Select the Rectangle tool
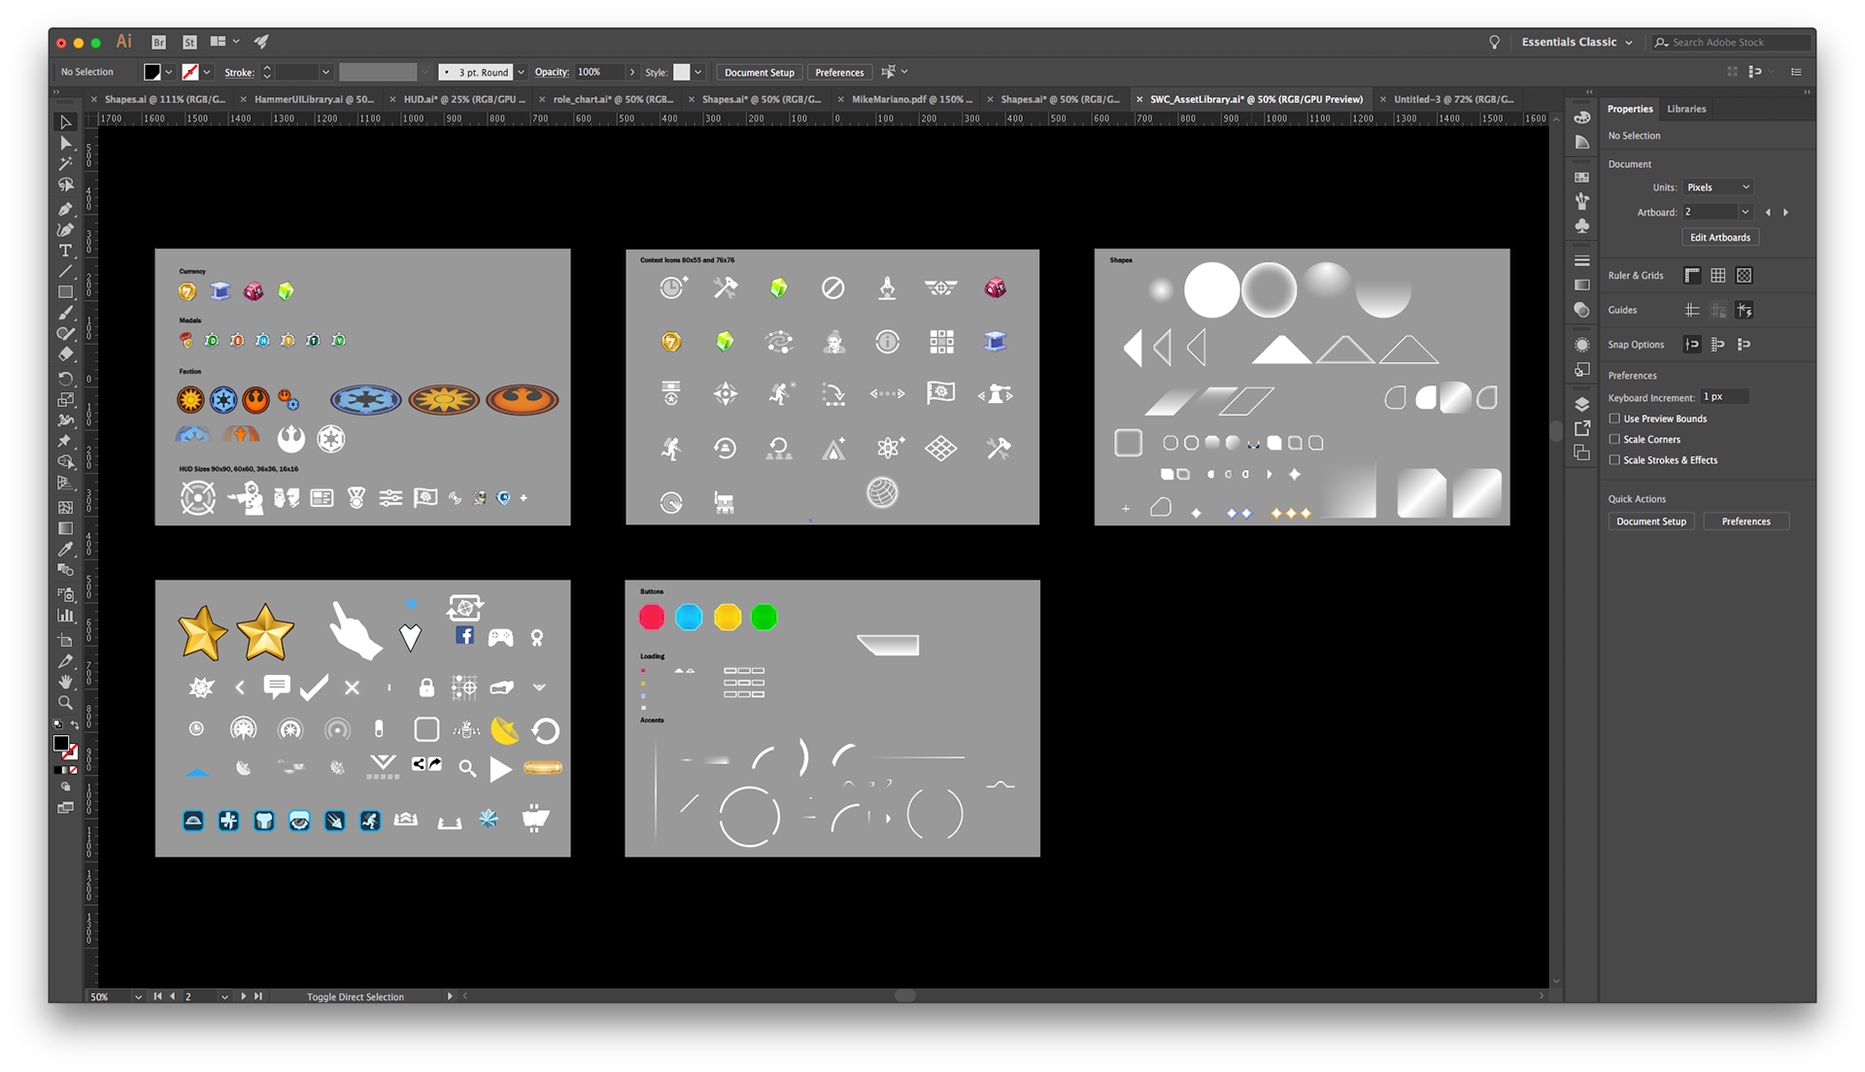 pyautogui.click(x=65, y=291)
